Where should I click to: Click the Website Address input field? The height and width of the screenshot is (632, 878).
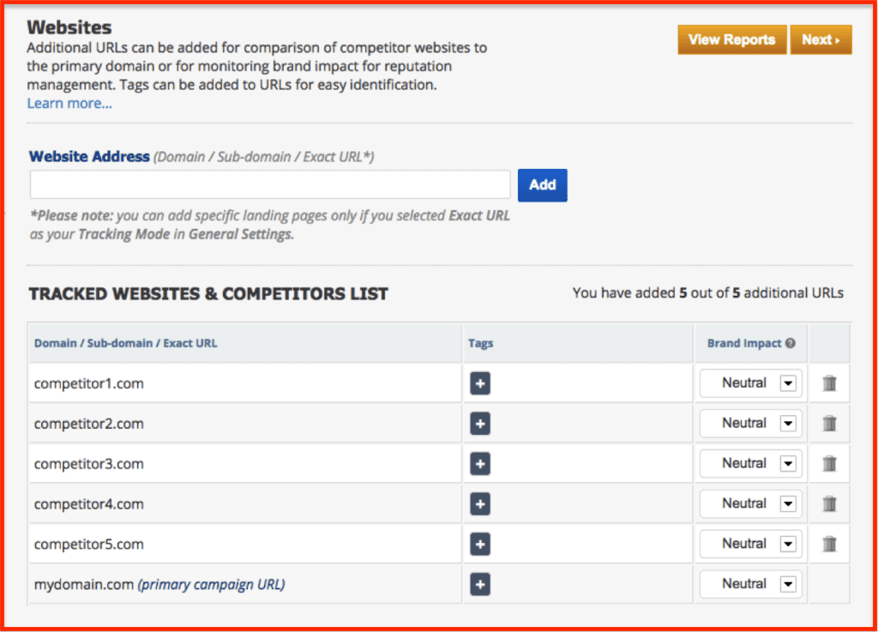(x=269, y=184)
